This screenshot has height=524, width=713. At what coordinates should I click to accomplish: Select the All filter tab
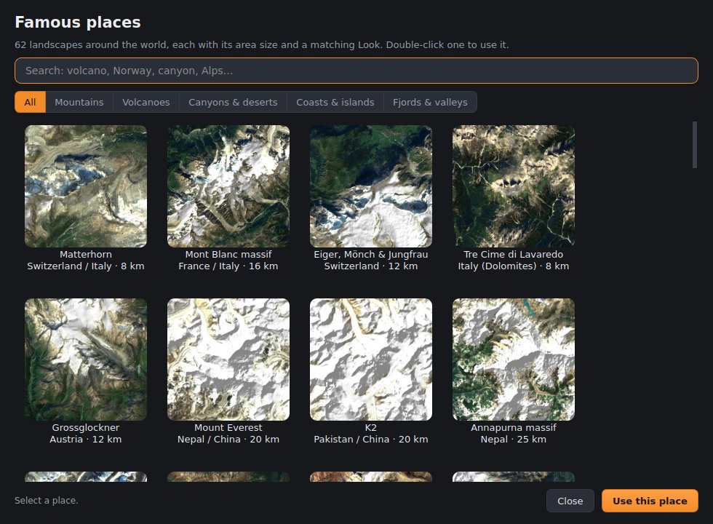click(x=30, y=102)
